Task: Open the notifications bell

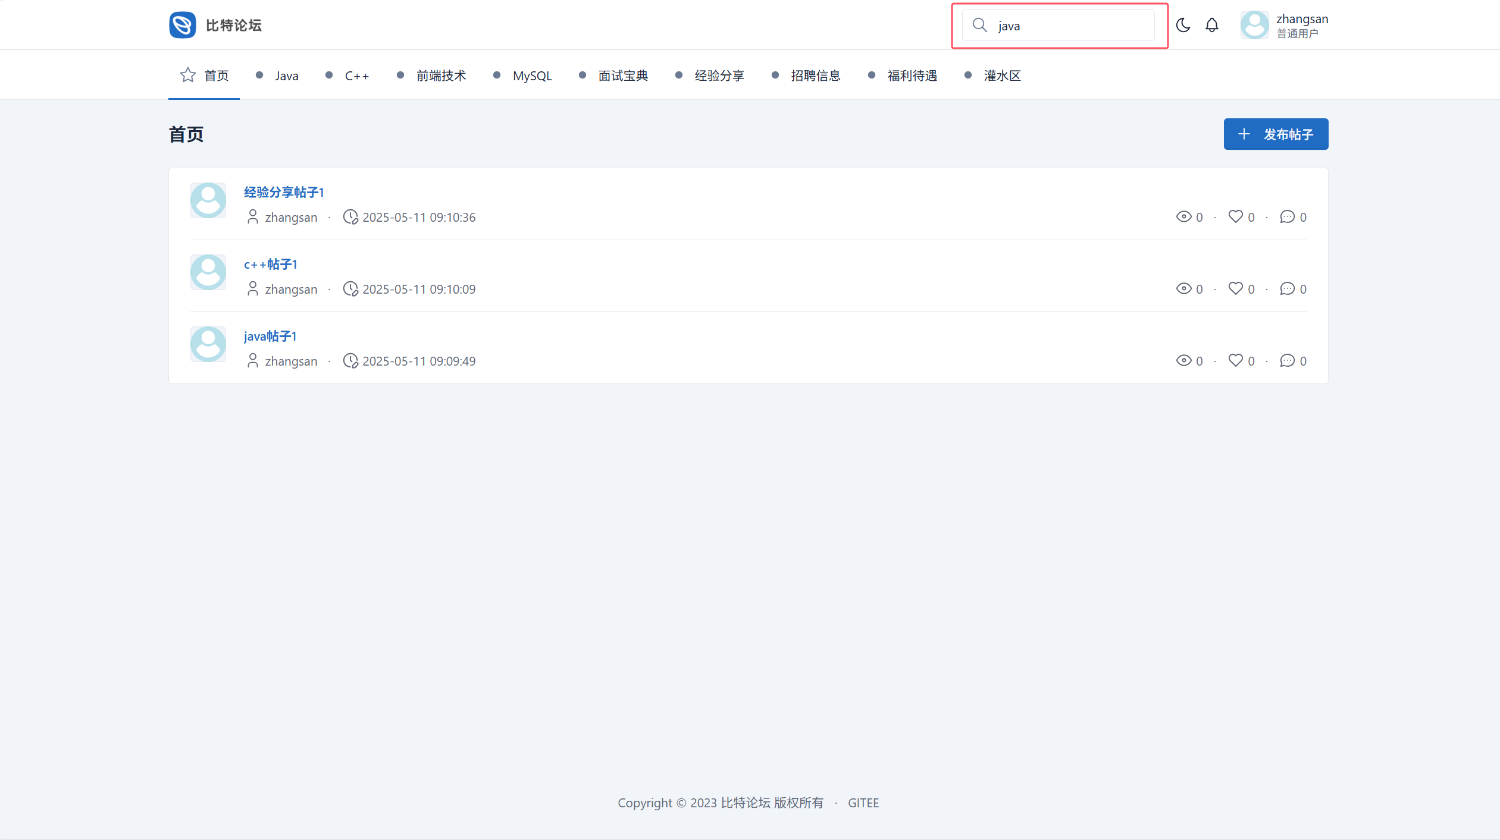Action: pyautogui.click(x=1212, y=25)
